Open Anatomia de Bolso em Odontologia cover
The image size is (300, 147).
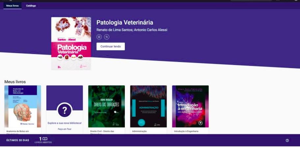coord(23,106)
